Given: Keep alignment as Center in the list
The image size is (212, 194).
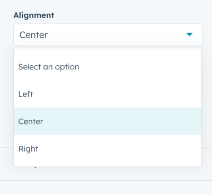Looking at the screenshot, I should pyautogui.click(x=108, y=121).
